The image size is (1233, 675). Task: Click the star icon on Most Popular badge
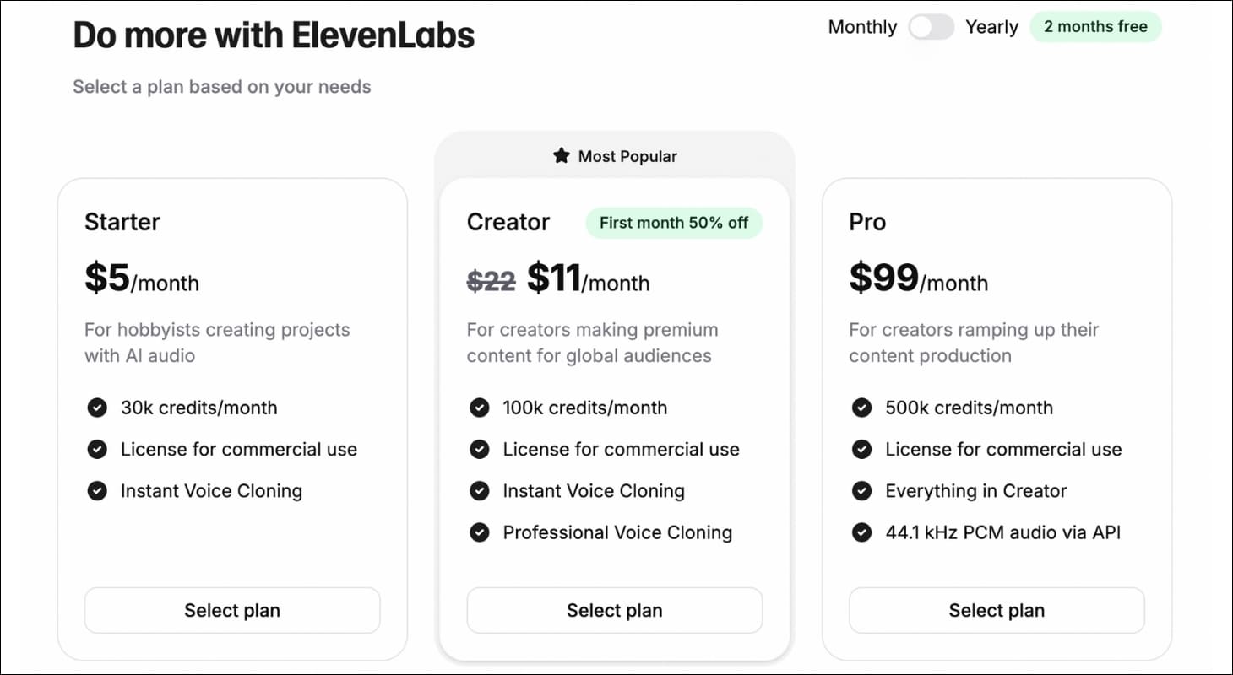[x=561, y=155]
